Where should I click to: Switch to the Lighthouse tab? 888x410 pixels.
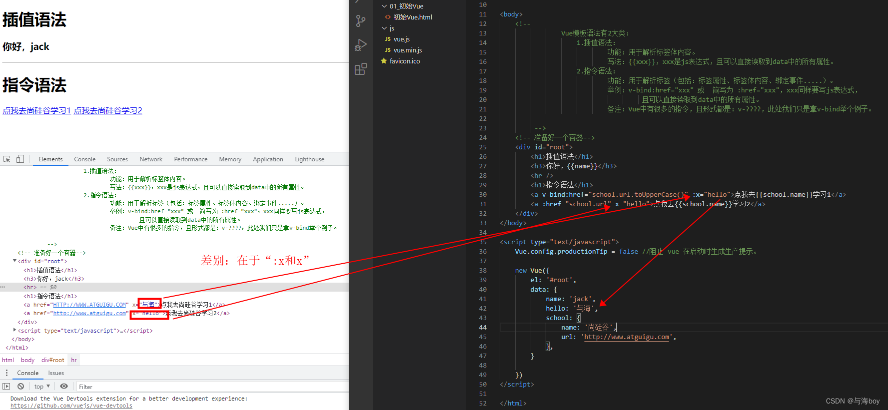click(310, 159)
